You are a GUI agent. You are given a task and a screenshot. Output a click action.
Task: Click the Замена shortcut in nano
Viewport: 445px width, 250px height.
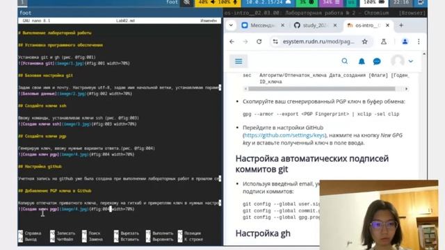92,239
